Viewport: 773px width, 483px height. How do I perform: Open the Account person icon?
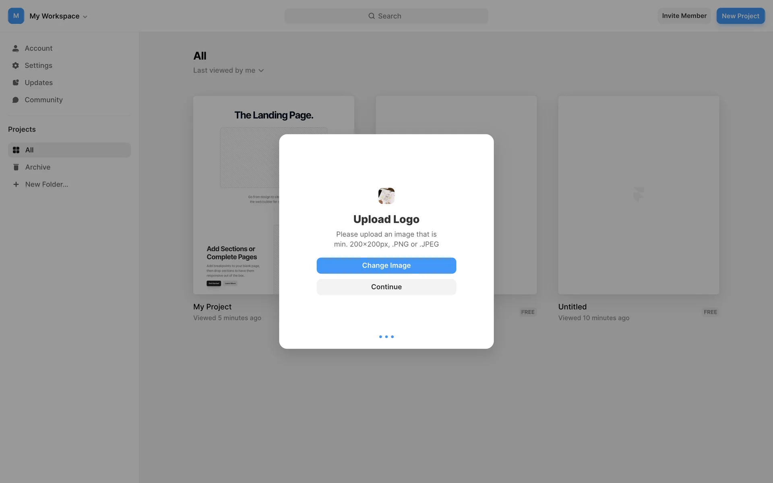tap(16, 48)
